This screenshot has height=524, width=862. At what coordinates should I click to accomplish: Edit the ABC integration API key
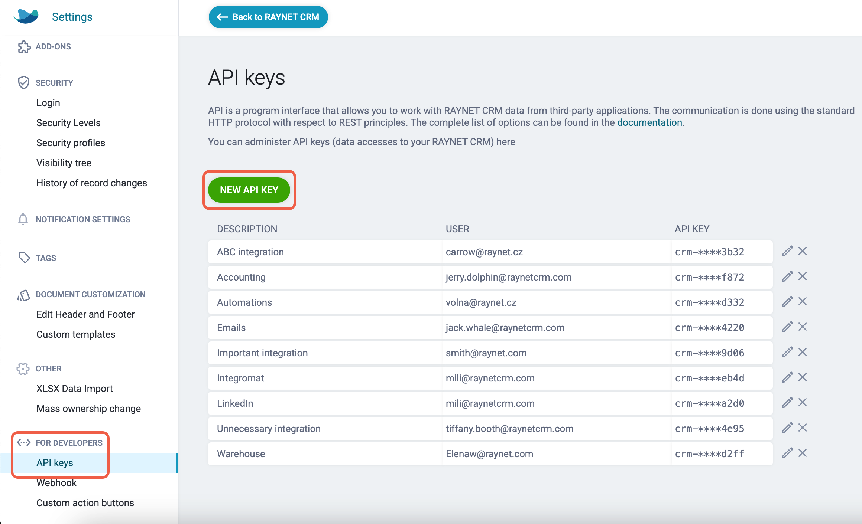tap(787, 251)
